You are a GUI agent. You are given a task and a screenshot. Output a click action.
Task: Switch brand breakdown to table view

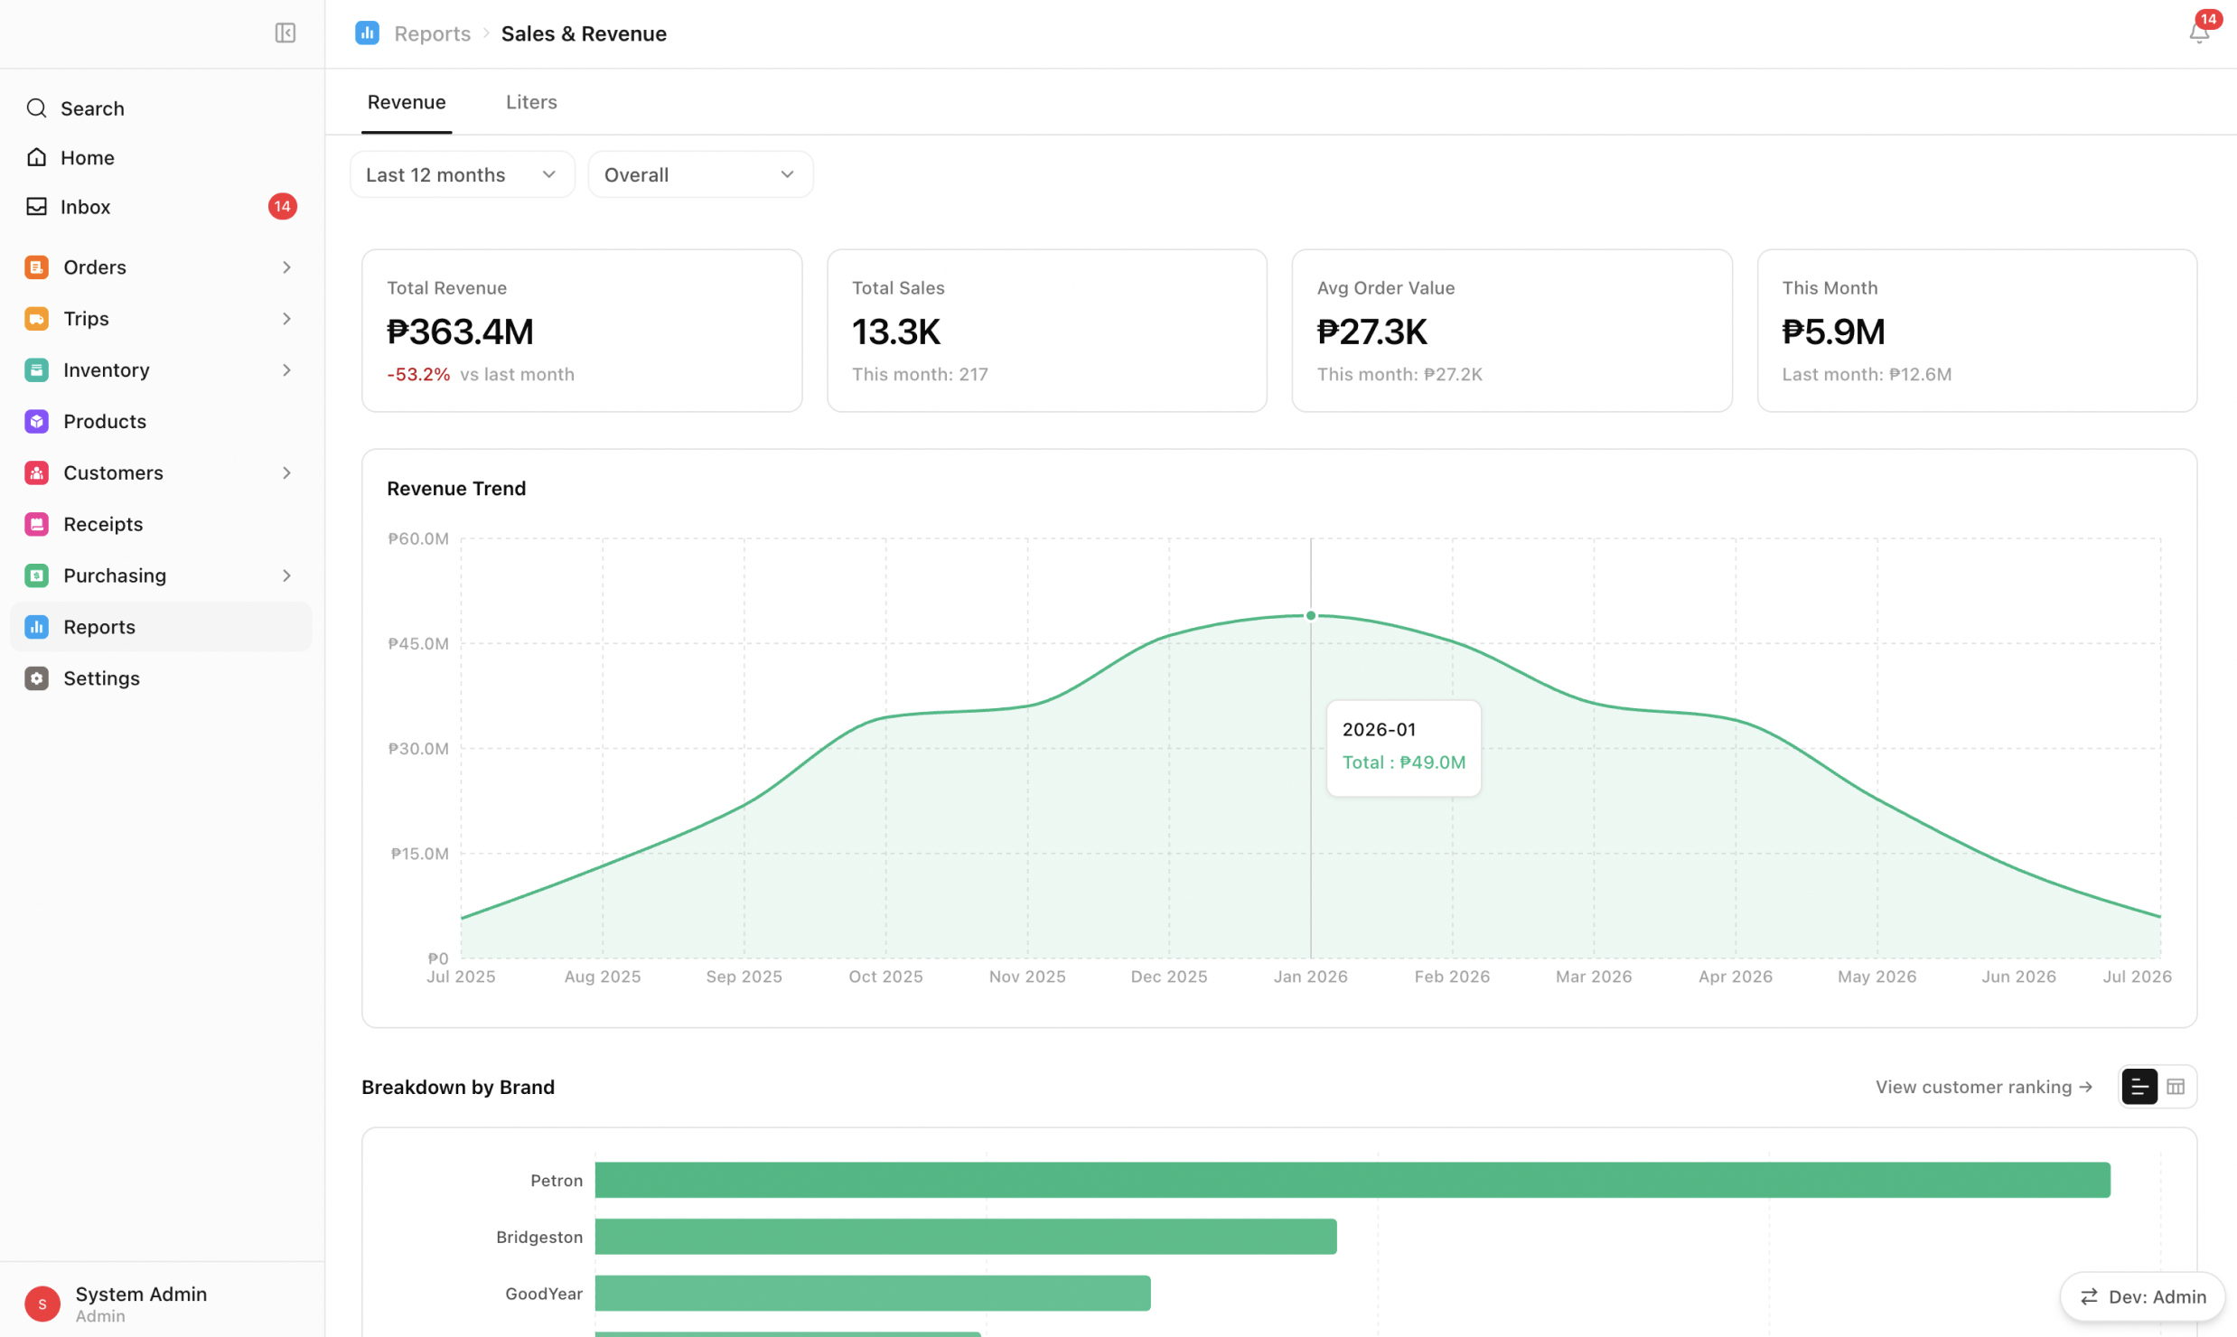[x=2176, y=1087]
